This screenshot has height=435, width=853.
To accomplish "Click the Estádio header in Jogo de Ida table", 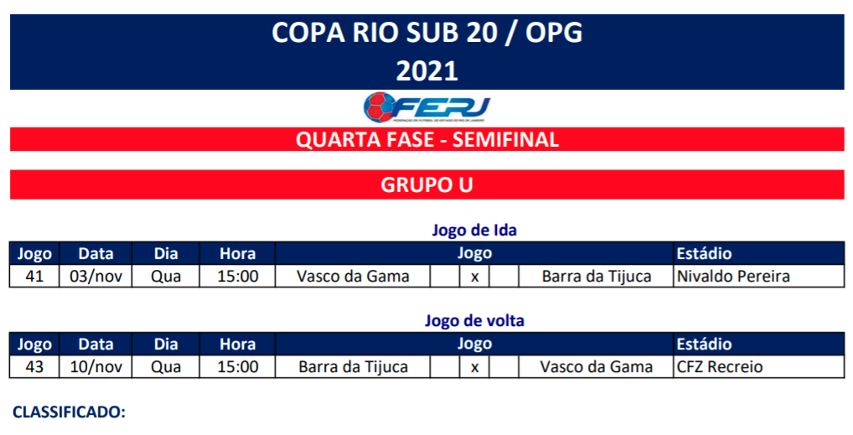I will 704,253.
